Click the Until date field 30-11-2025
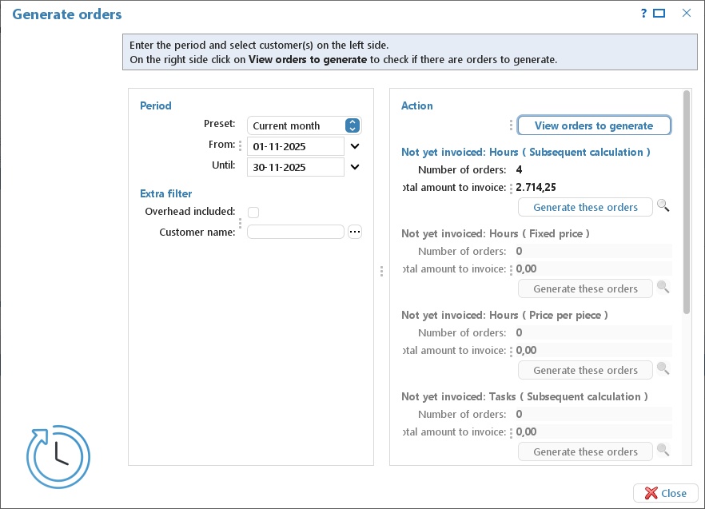705x509 pixels. click(296, 167)
